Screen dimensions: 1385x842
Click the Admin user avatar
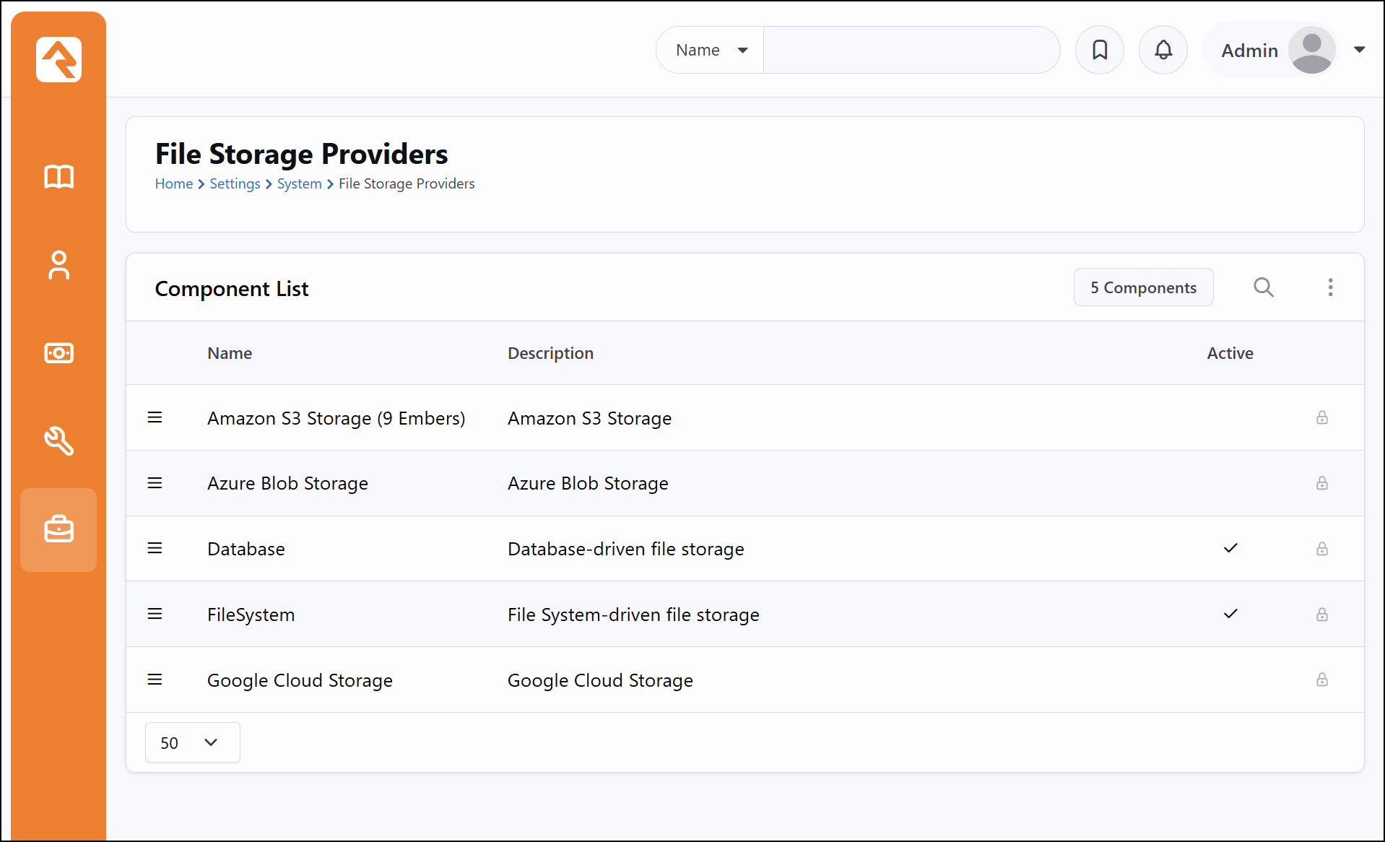tap(1311, 50)
